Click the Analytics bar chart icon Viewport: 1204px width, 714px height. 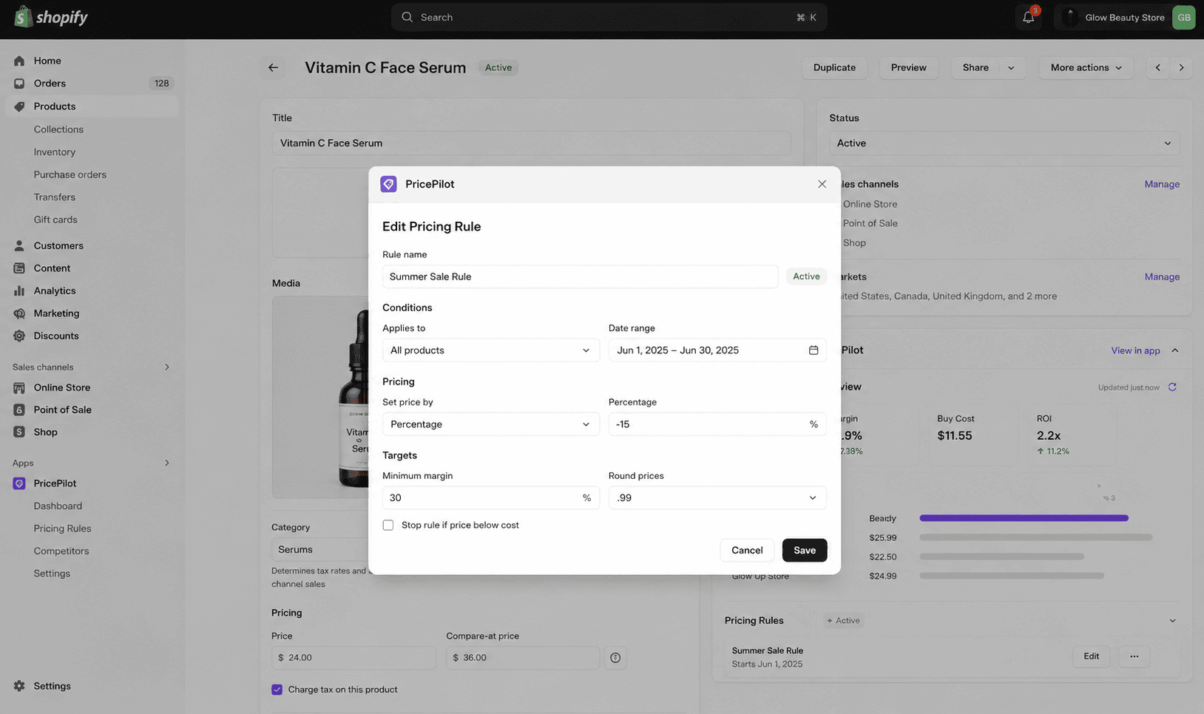tap(19, 290)
